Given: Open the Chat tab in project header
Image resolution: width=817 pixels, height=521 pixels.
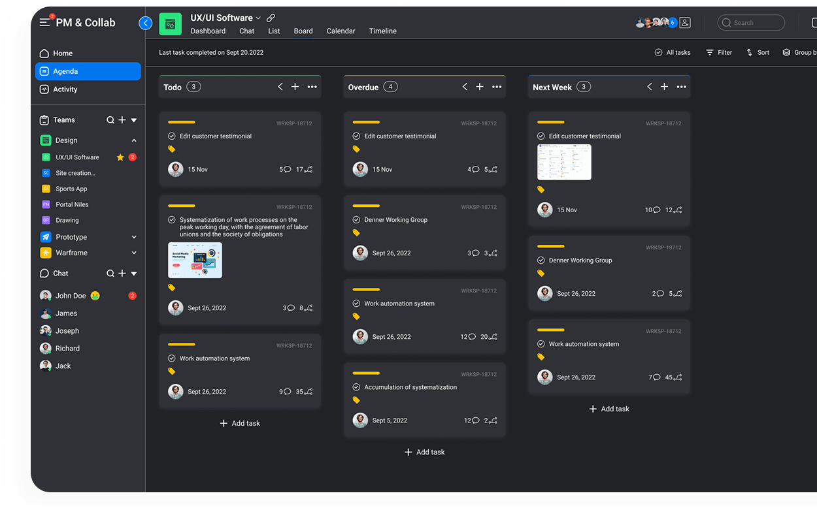Looking at the screenshot, I should [247, 31].
